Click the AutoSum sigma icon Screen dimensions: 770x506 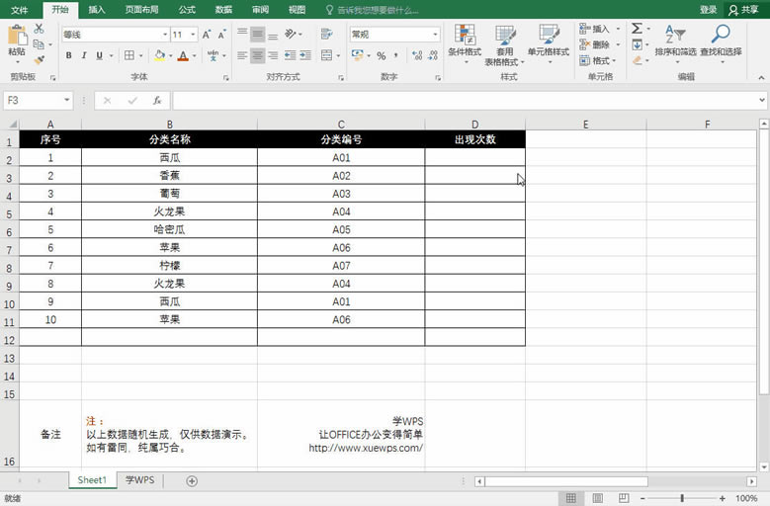click(637, 29)
